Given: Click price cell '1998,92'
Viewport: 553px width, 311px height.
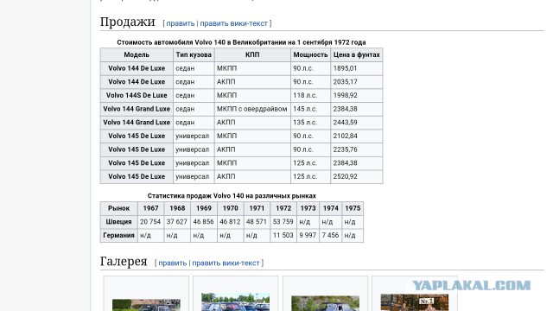Looking at the screenshot, I should (357, 95).
